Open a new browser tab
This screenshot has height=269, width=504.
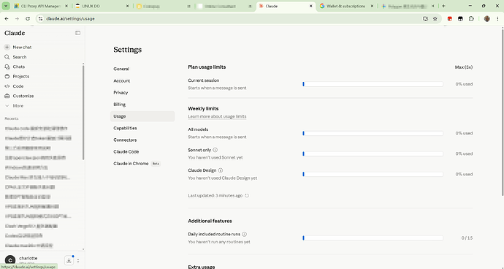coord(443,6)
